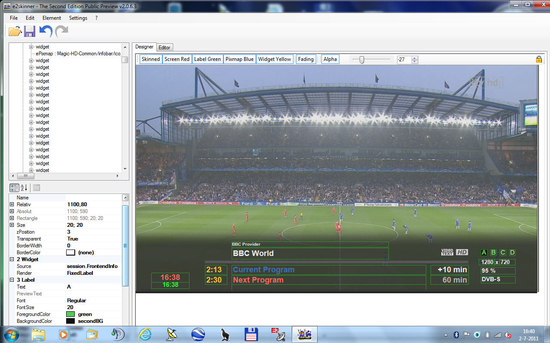Toggle the Widget Yellow highlight
This screenshot has height=343, width=550.
tap(275, 59)
